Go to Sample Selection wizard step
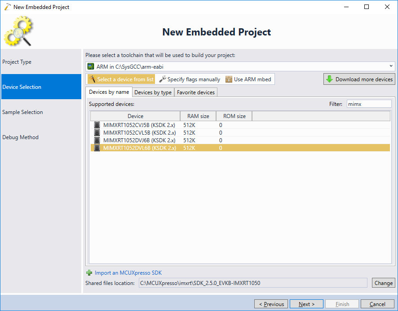The height and width of the screenshot is (311, 398). tap(41, 112)
